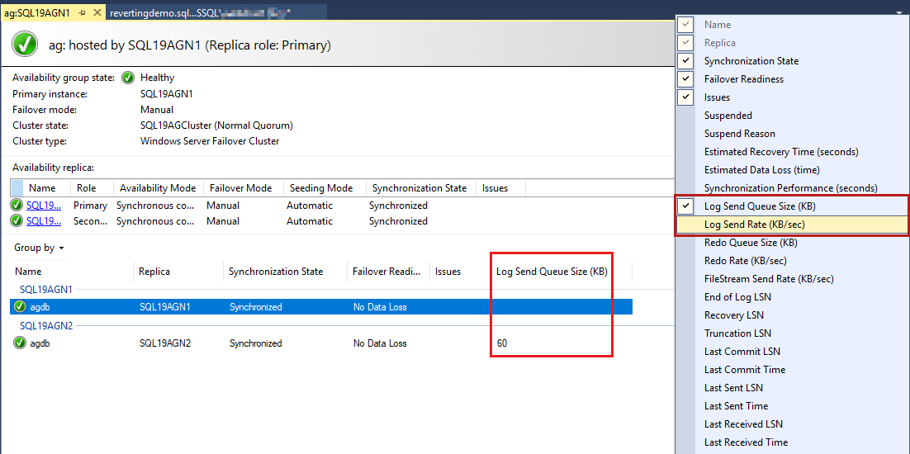Switch to the revertingdemo.sql tab

[198, 13]
